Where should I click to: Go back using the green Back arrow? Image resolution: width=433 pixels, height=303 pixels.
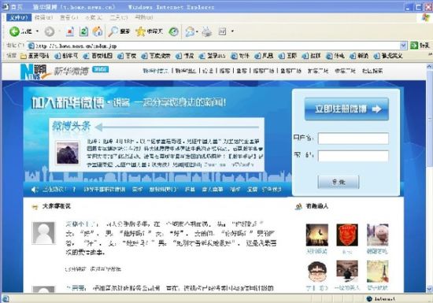[14, 31]
